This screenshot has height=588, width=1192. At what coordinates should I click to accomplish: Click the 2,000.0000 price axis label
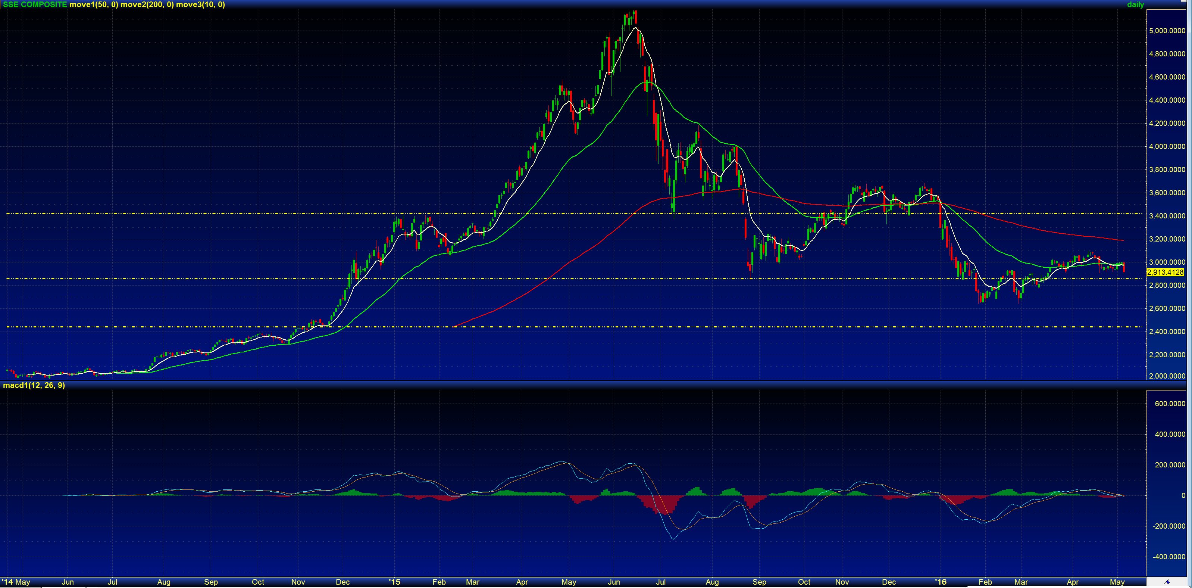(x=1167, y=376)
